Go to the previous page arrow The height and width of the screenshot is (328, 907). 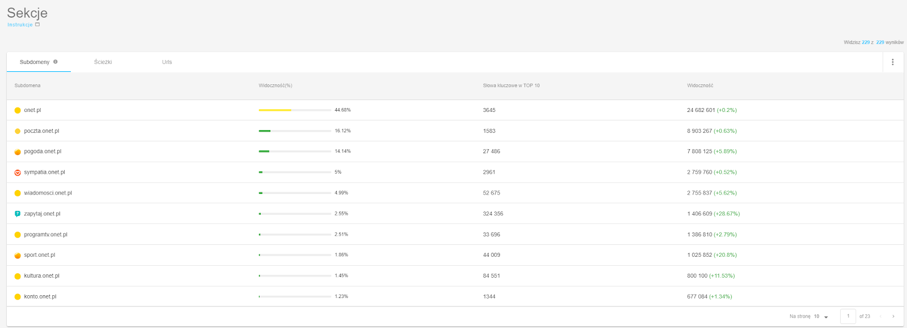(880, 316)
